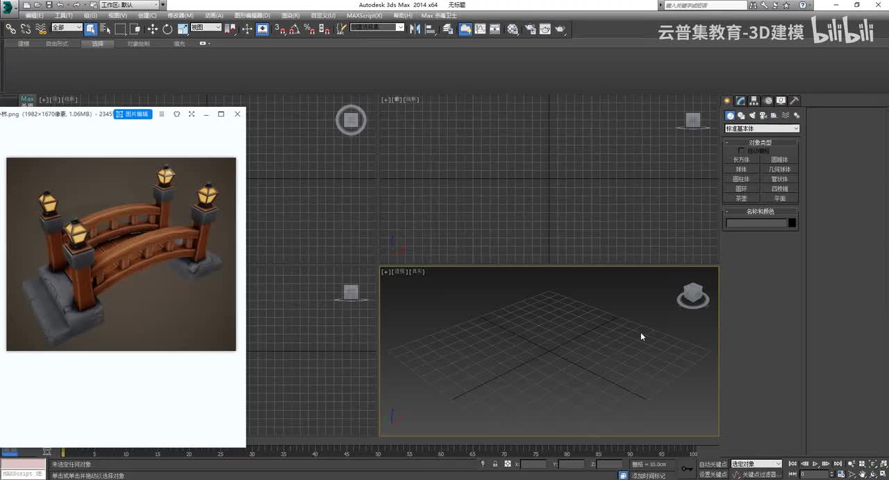Open the Utilities panel hammer icon

point(795,101)
